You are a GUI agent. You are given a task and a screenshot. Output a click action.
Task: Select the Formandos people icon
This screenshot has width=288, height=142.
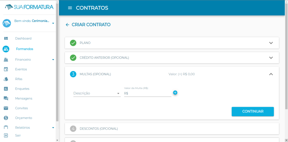coord(6,49)
